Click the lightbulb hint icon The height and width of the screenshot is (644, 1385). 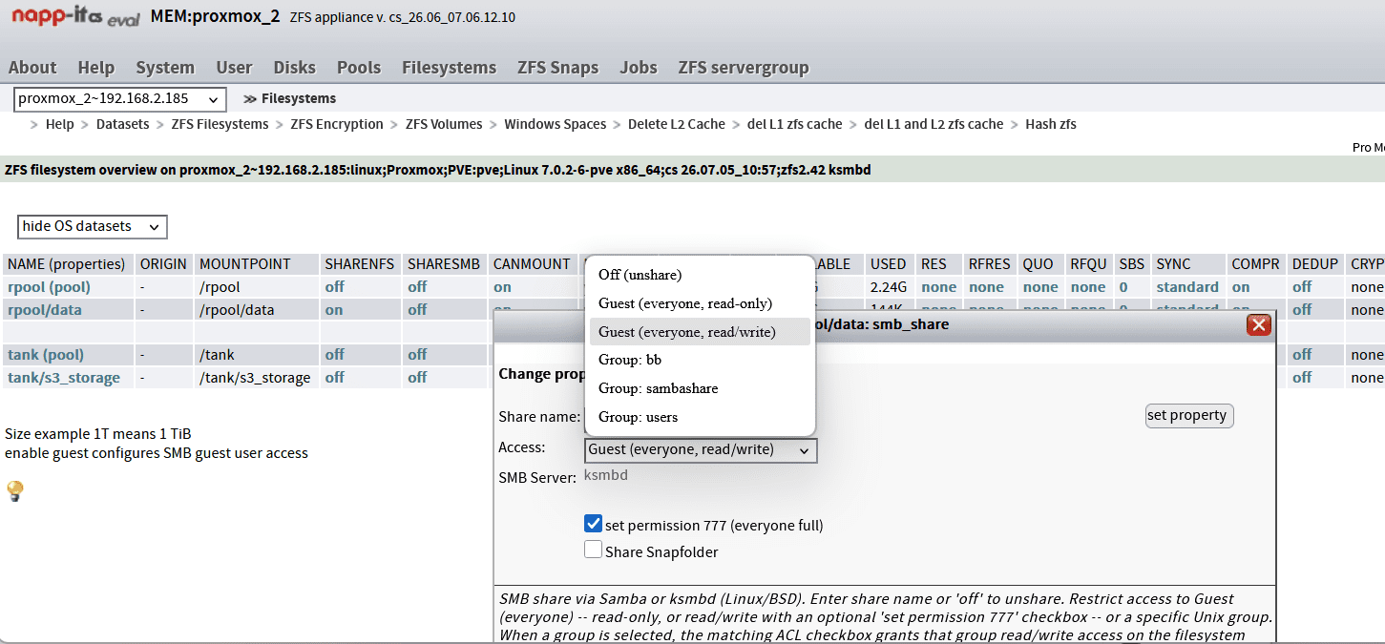click(14, 491)
